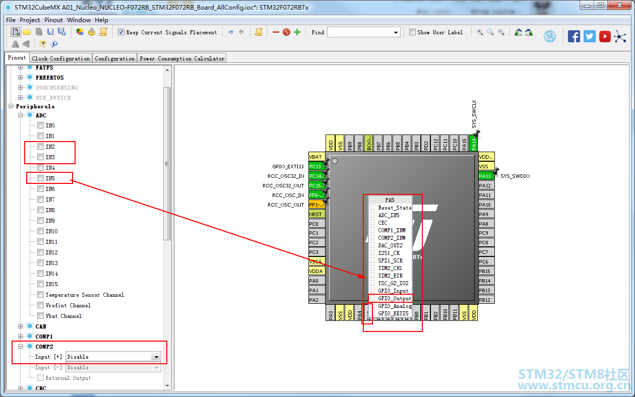
Task: Collapse the COMP2 peripheral node
Action: (21, 347)
